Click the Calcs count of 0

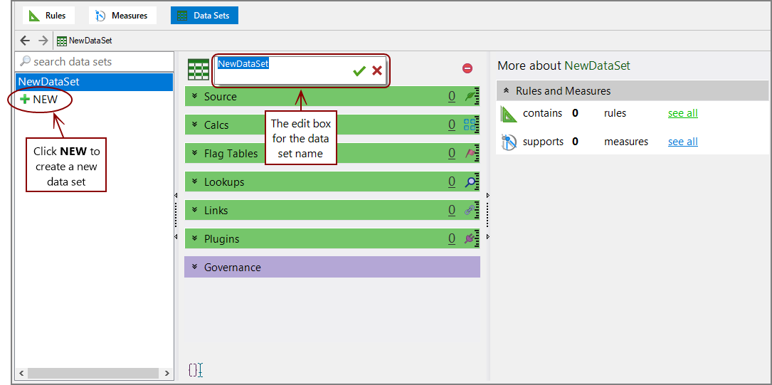point(452,125)
